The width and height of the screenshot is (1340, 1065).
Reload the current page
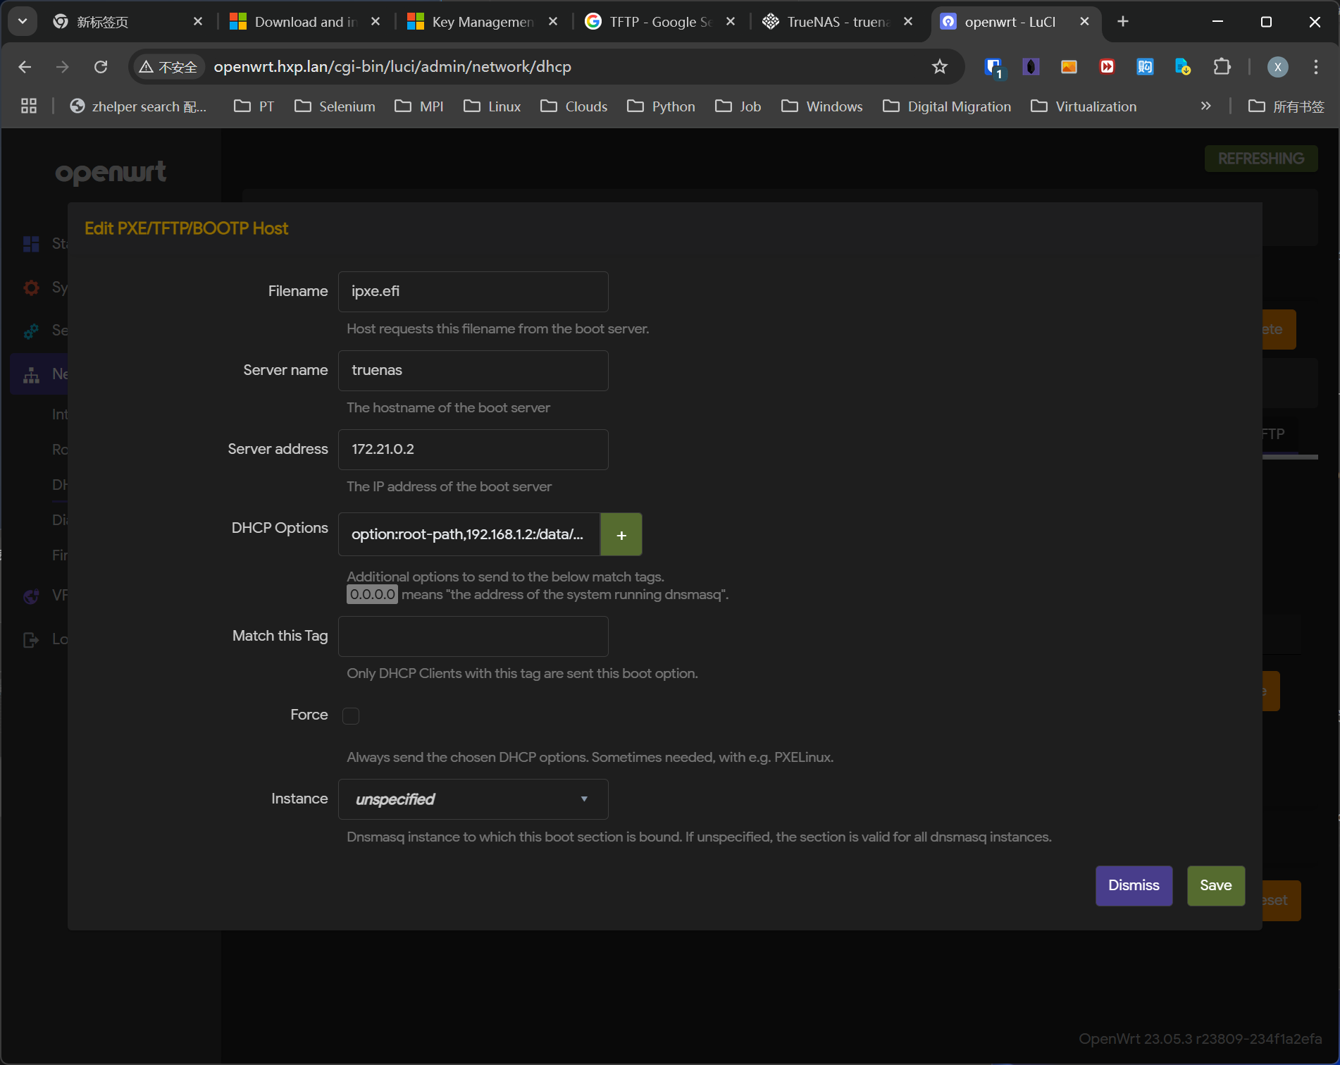click(101, 67)
